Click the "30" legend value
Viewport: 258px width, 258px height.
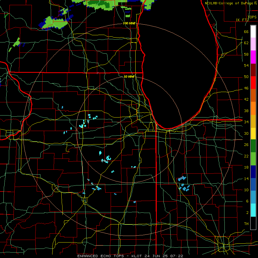coord(246,133)
